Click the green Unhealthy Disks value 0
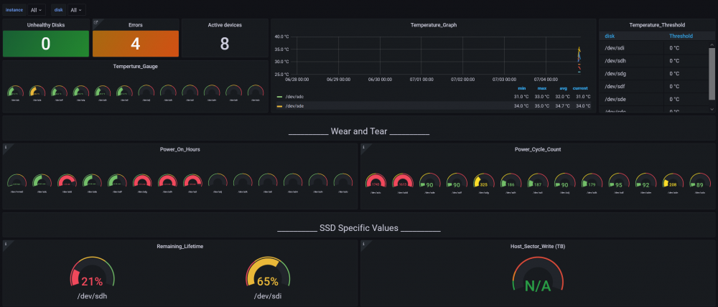 (46, 44)
